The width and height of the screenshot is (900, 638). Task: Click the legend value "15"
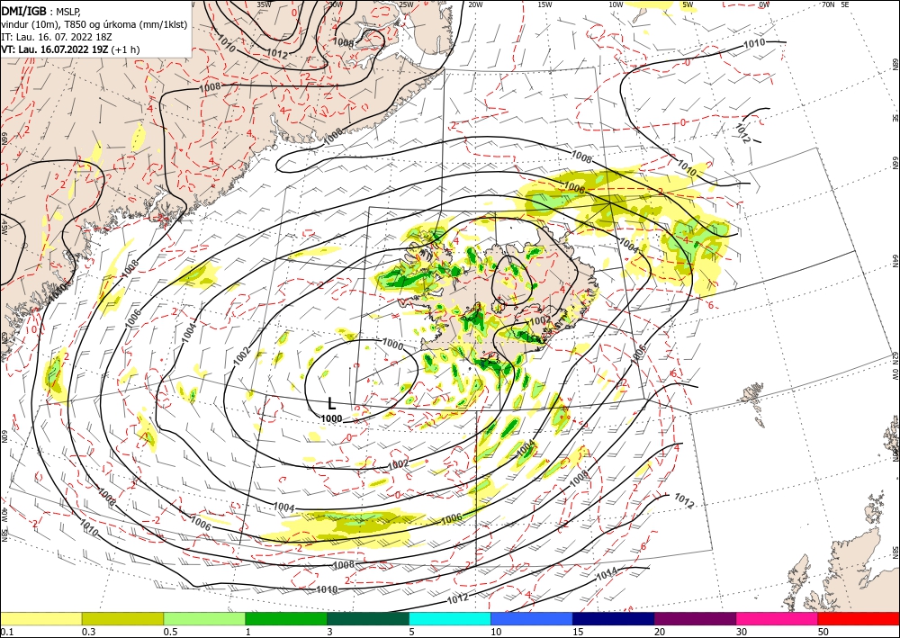(x=578, y=632)
